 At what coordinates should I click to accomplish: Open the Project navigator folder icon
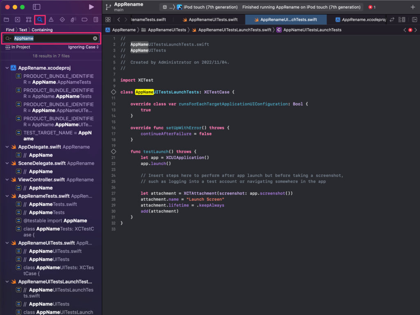7,20
